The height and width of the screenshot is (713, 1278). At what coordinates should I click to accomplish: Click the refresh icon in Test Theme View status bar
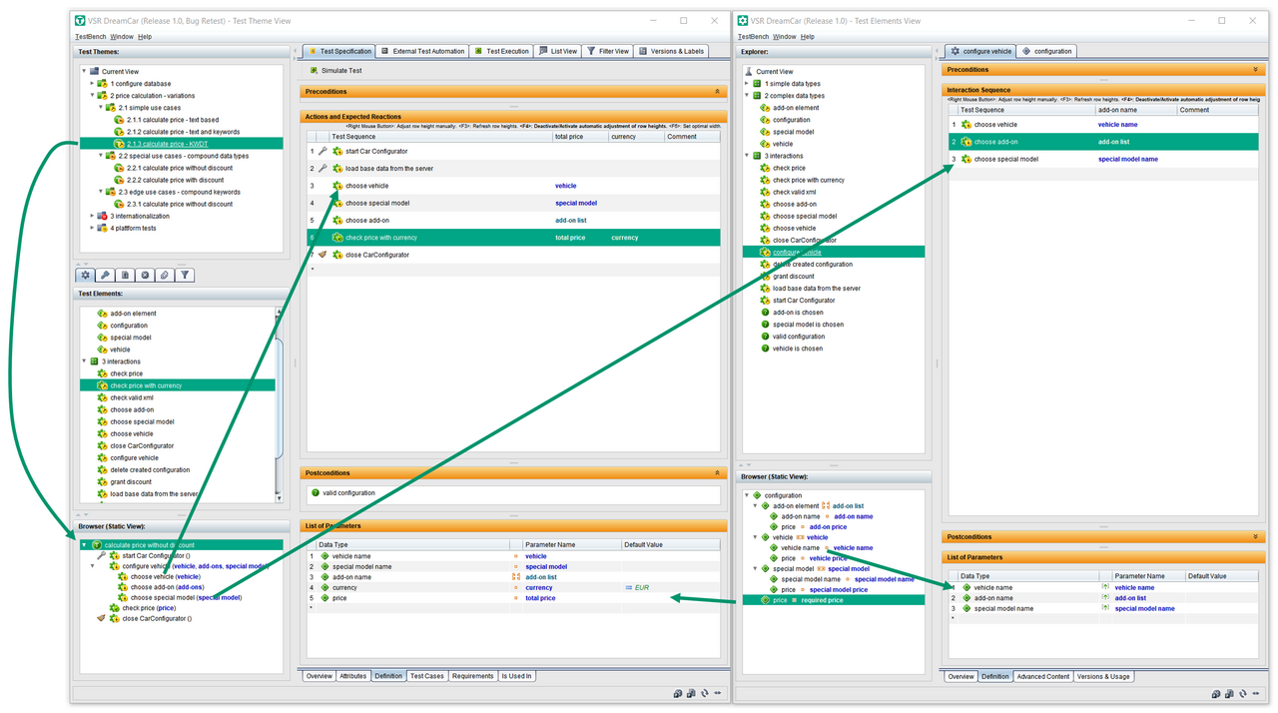coord(704,693)
